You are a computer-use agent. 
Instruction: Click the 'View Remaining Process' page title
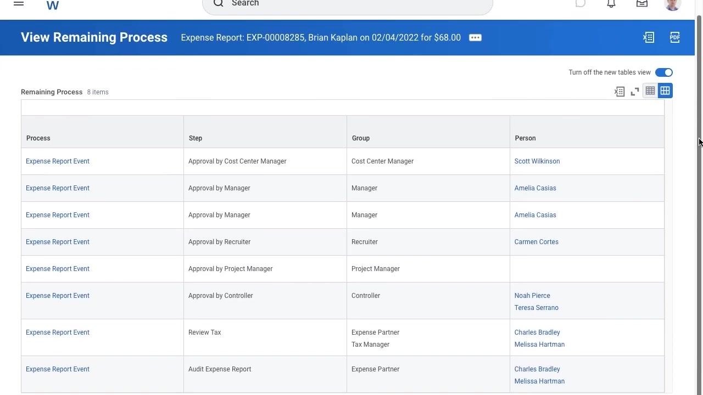pyautogui.click(x=94, y=37)
